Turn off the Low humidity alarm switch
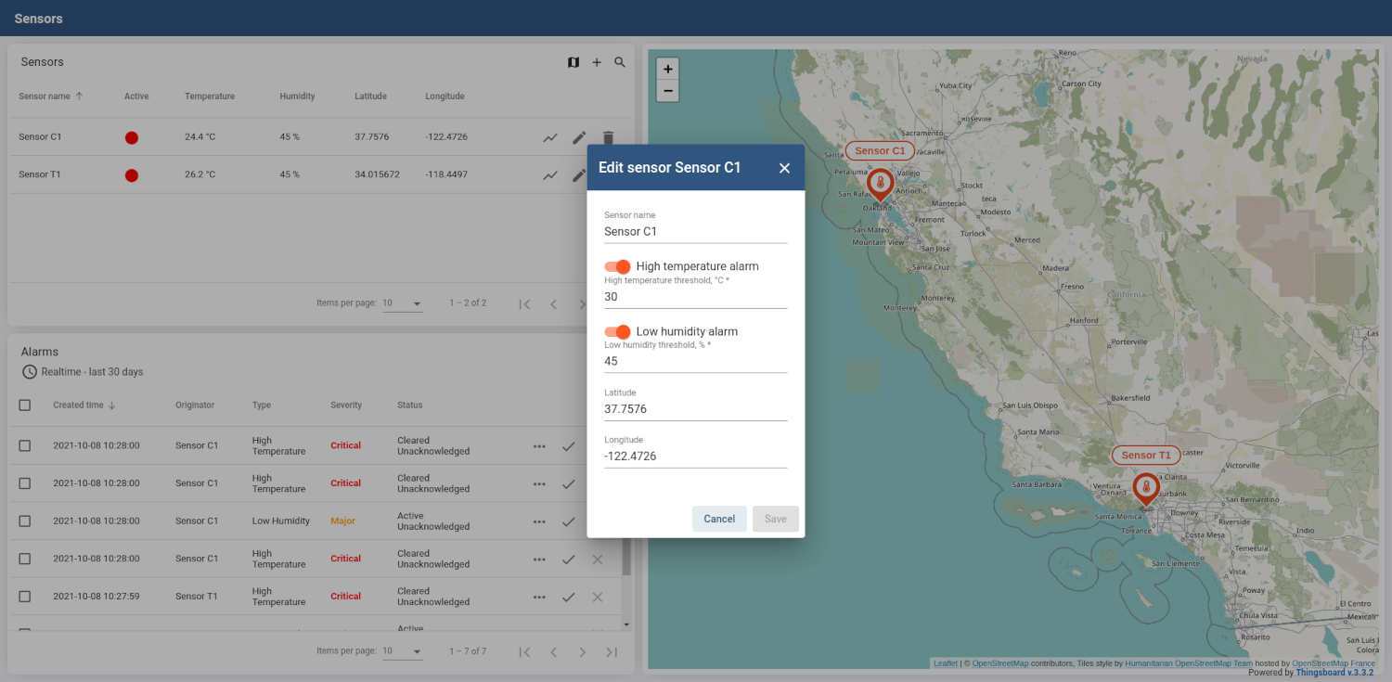 (x=617, y=331)
